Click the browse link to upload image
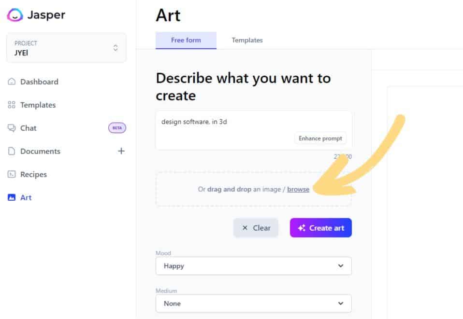The image size is (463, 319). (298, 189)
